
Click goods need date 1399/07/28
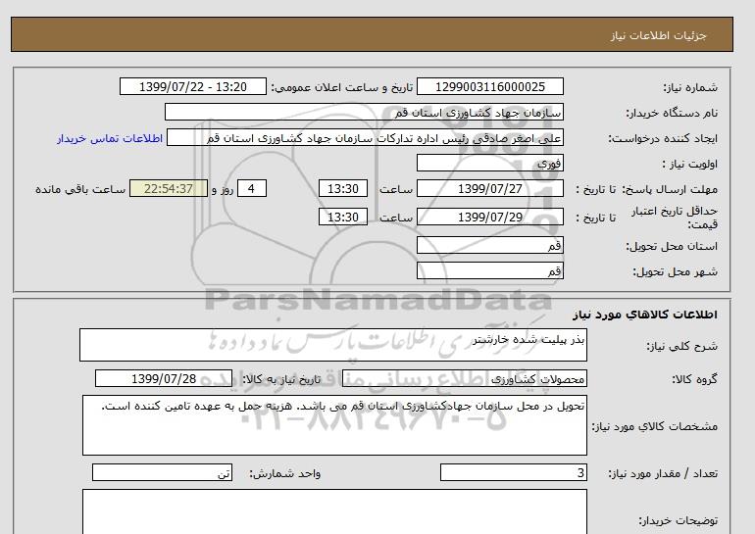click(x=164, y=378)
